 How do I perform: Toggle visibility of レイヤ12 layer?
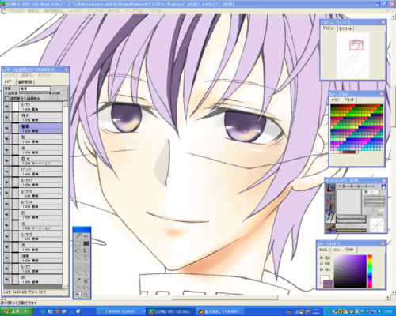tap(6, 236)
